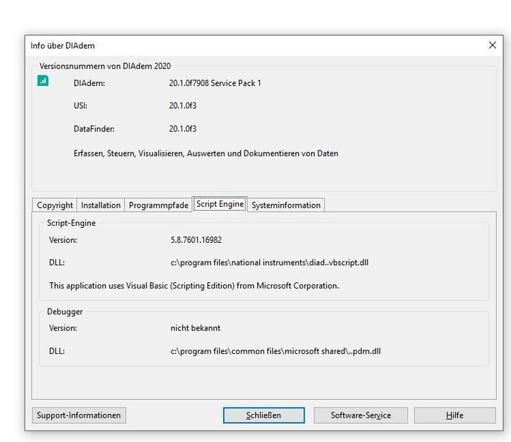Viewport: 511px width, 442px height.
Task: Click the DataFinder version 20.1.0f3 value
Action: coord(183,129)
